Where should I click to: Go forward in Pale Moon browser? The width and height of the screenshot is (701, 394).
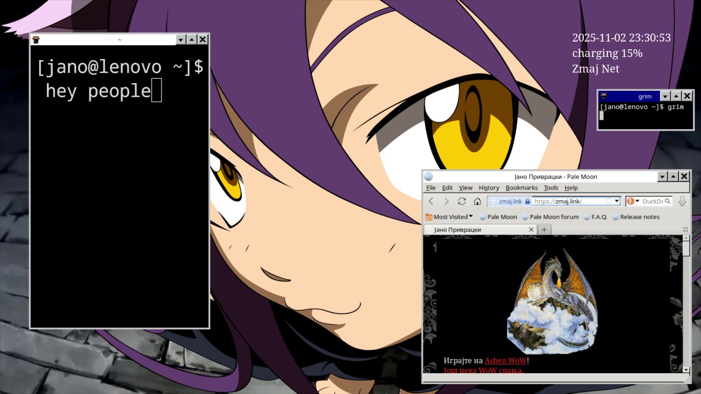tap(446, 201)
